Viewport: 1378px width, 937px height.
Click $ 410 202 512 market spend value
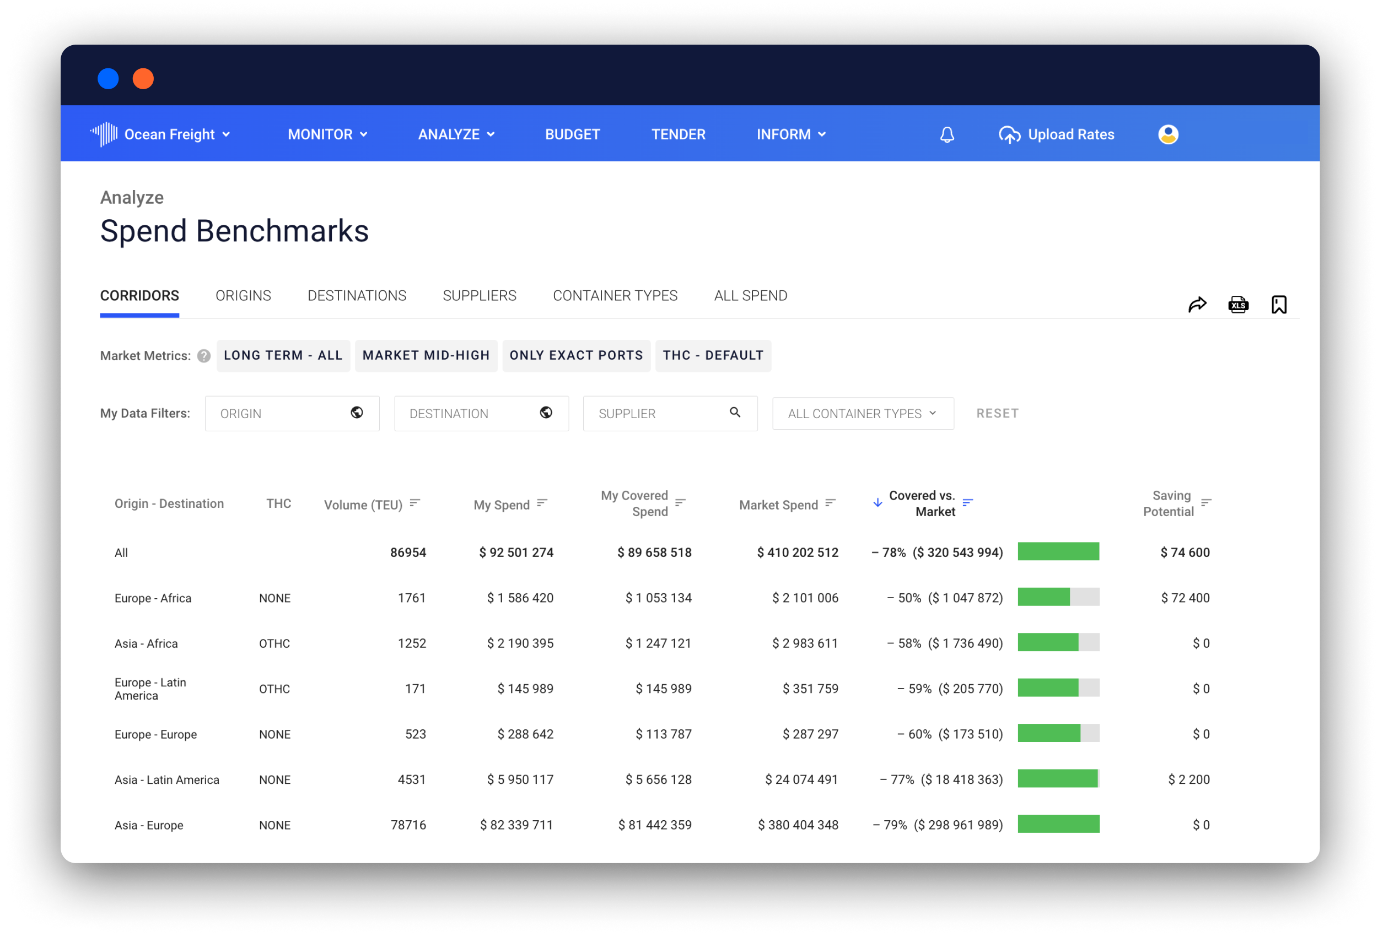pos(798,553)
